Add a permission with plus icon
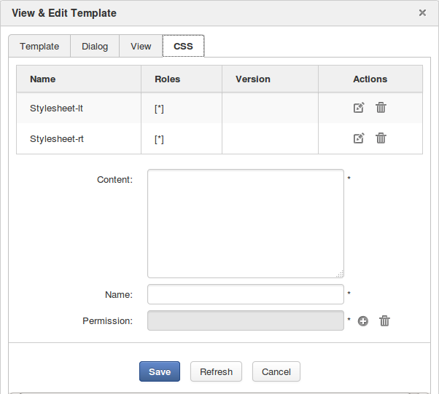This screenshot has height=394, width=439. pos(363,321)
